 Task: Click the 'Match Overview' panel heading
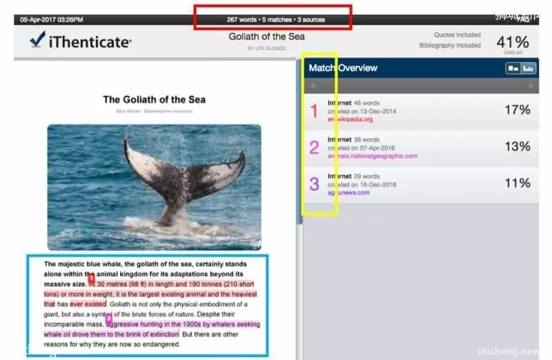(x=343, y=68)
